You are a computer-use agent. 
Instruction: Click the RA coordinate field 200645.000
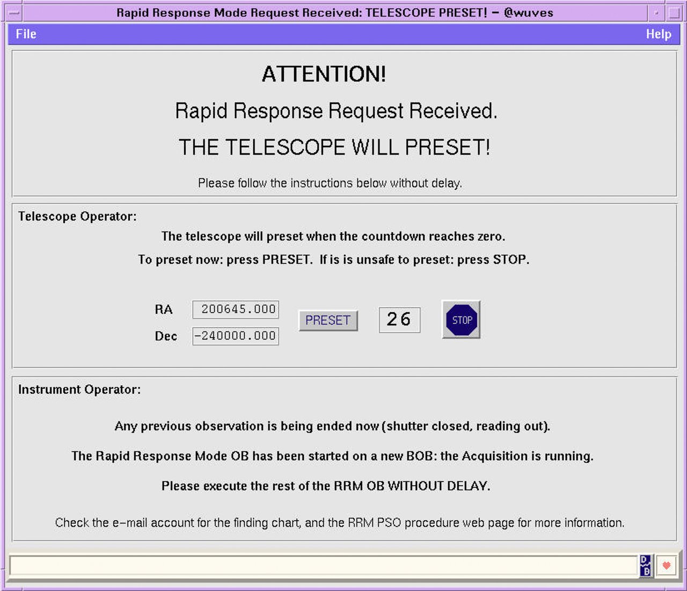236,309
